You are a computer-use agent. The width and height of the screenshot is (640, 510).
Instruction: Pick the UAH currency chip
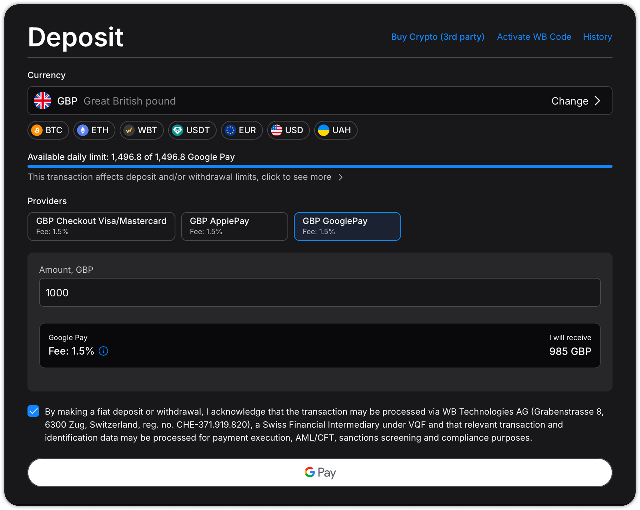(336, 130)
